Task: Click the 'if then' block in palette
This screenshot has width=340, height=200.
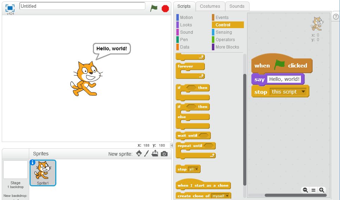Action: coord(192,88)
